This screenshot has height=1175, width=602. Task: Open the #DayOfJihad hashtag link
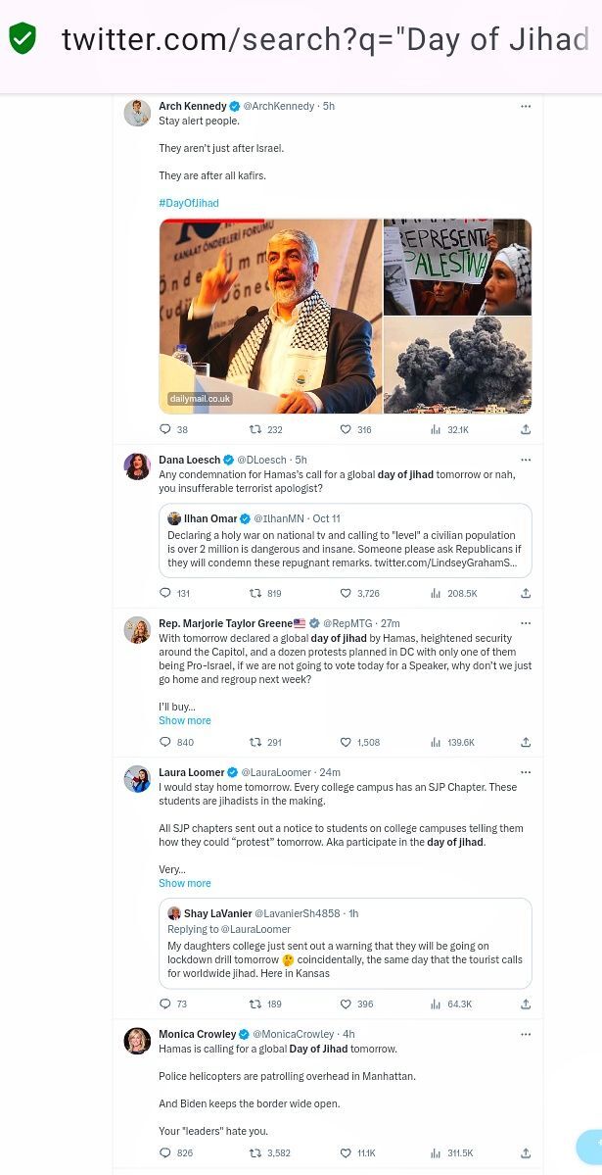click(189, 203)
